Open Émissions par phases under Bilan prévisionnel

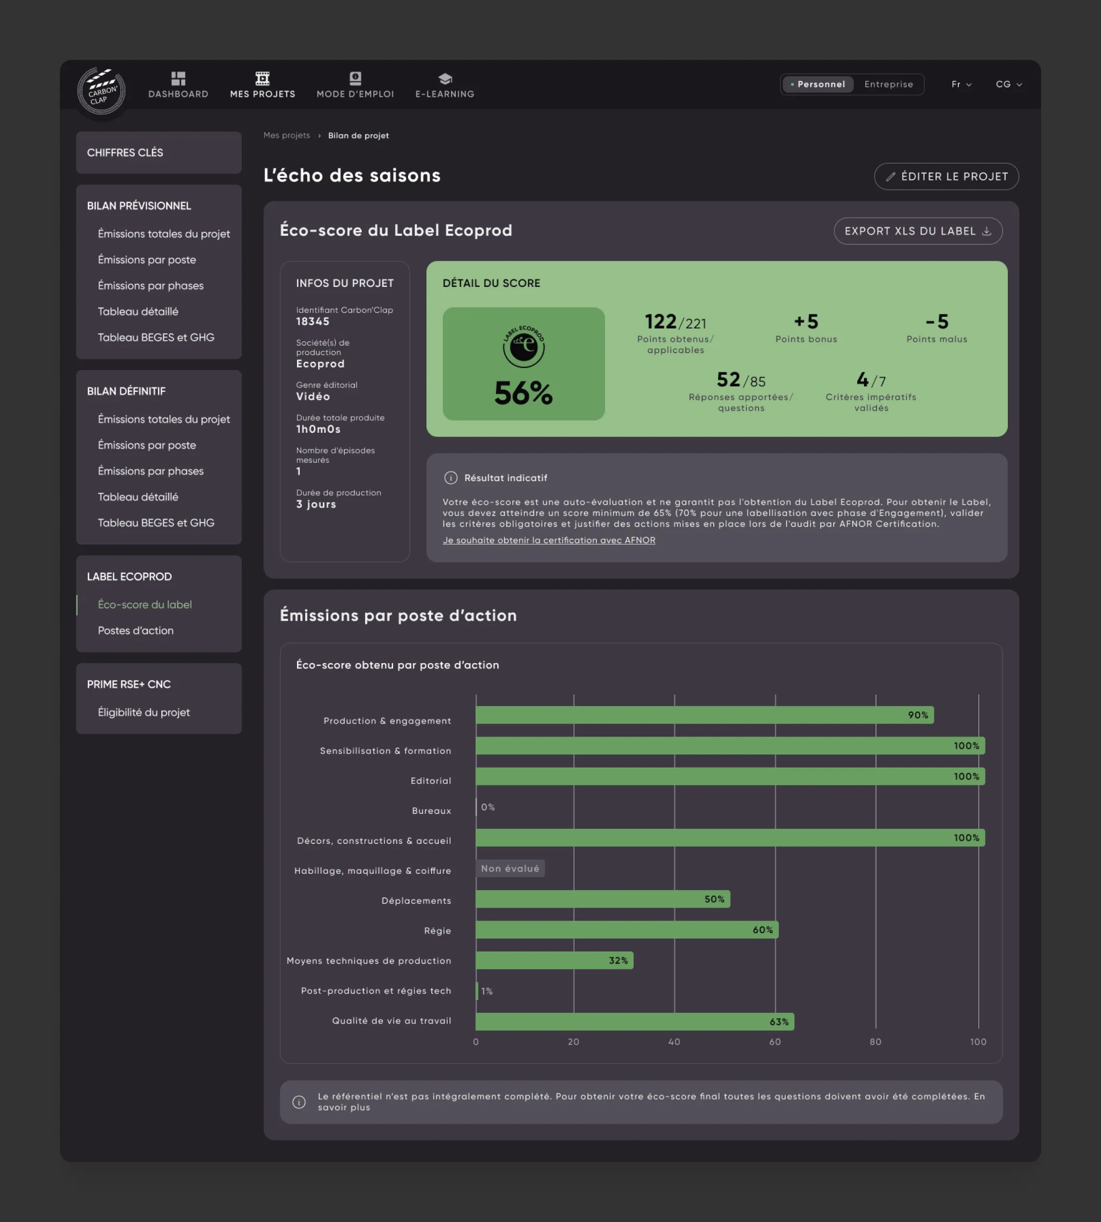click(150, 285)
